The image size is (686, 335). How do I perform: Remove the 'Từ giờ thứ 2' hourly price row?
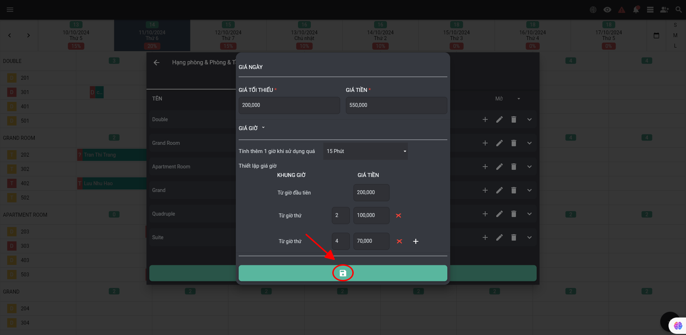pyautogui.click(x=398, y=216)
